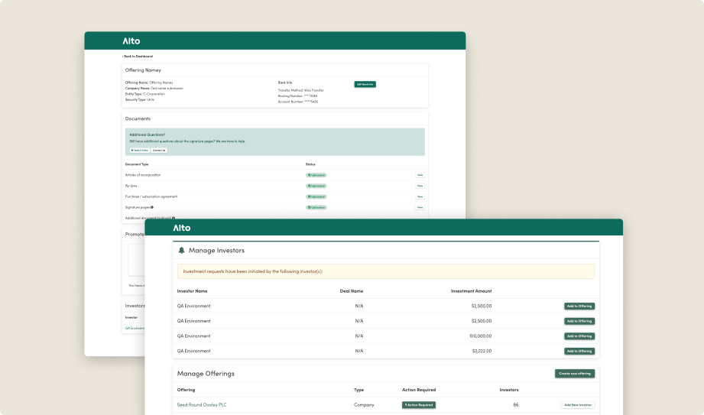Click the 86 investors count cell

(x=516, y=404)
